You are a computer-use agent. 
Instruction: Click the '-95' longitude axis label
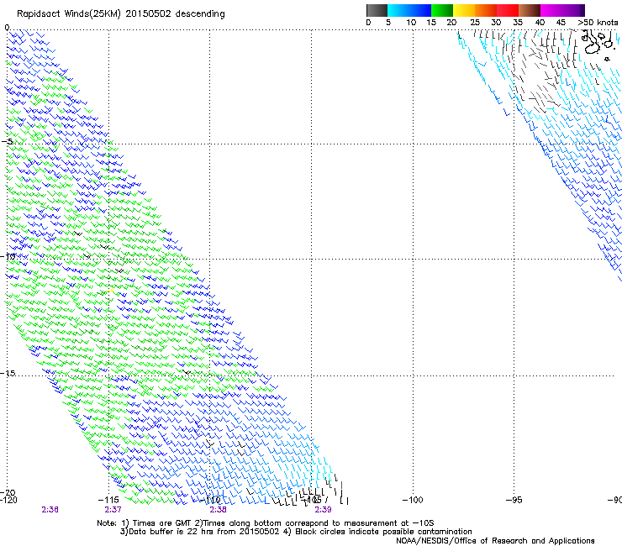(x=514, y=500)
